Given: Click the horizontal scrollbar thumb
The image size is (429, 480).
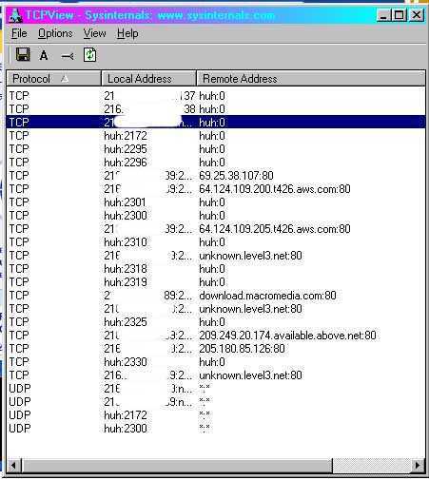Looking at the screenshot, I should click(x=177, y=465).
